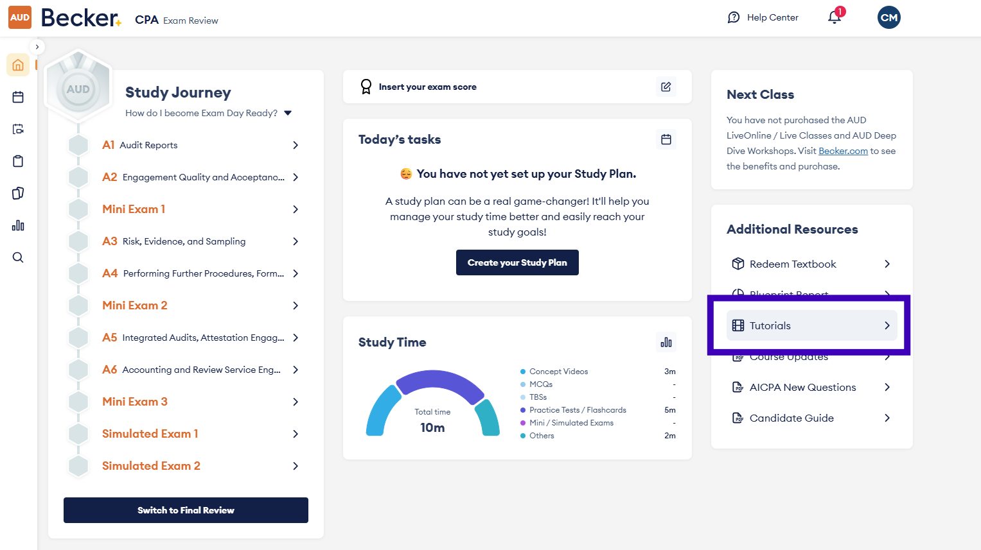Open Mini Exam 1 in Study Journey
Image resolution: width=981 pixels, height=550 pixels.
pos(134,209)
